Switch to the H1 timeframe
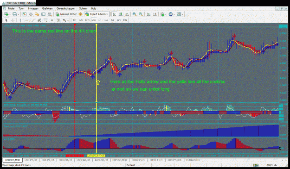 tap(100, 20)
